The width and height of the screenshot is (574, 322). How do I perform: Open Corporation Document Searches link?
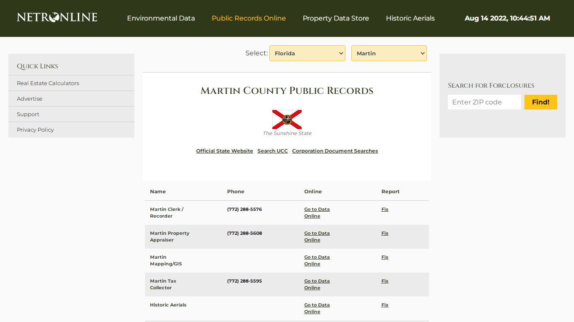coord(335,151)
